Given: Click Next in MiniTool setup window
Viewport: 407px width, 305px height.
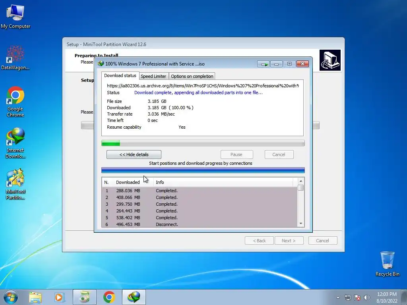Looking at the screenshot, I should (289, 241).
